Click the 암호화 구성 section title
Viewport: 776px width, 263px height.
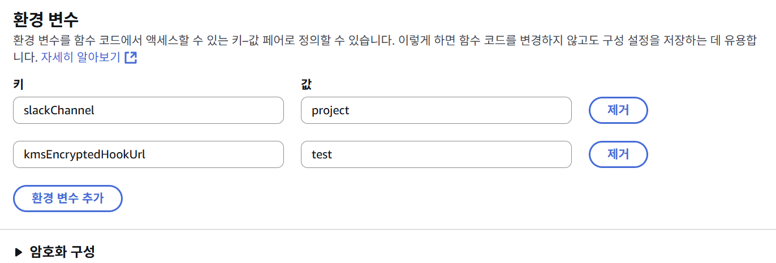[62, 252]
